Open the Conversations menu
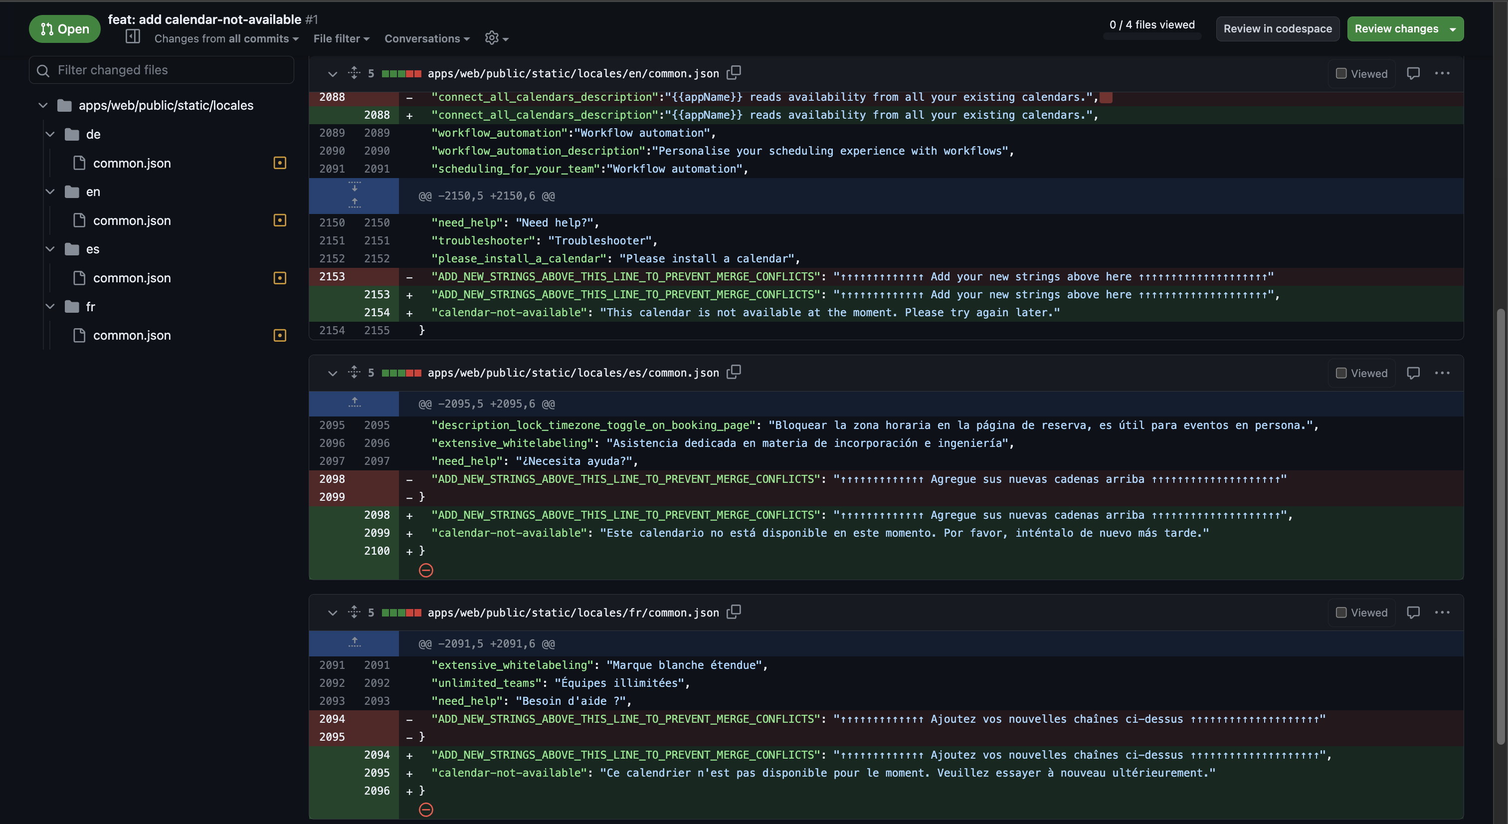This screenshot has width=1508, height=824. [427, 38]
